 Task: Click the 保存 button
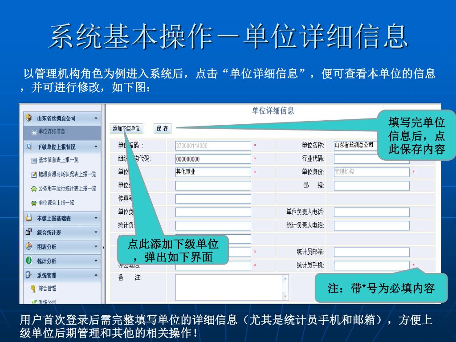(162, 128)
